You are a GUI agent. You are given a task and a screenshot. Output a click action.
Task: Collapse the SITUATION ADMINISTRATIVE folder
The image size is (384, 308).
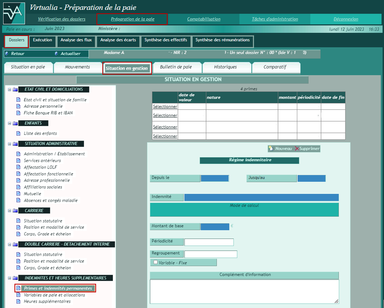click(x=9, y=144)
